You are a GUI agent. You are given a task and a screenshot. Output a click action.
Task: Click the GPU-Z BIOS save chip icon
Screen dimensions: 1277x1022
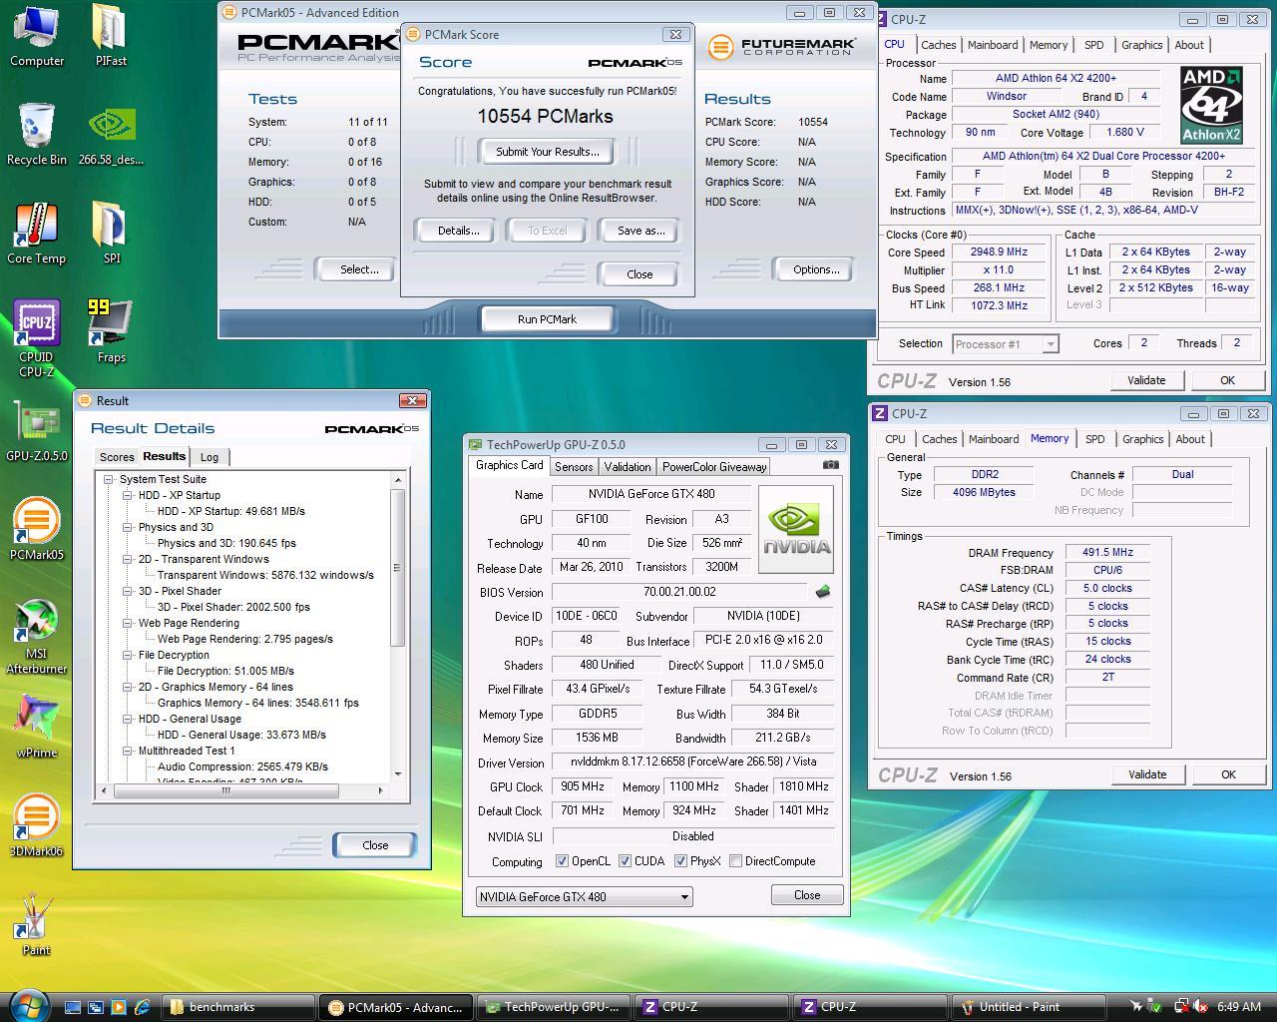coord(823,592)
